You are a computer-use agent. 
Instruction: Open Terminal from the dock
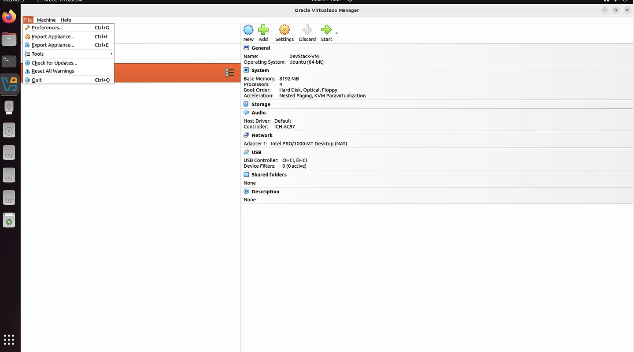tap(9, 61)
